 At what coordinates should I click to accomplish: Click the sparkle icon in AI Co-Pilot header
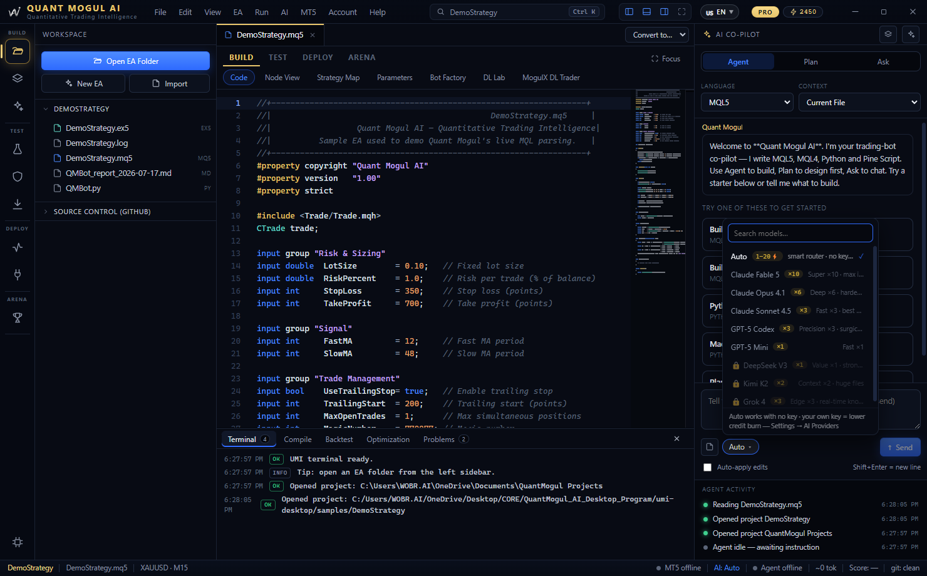pyautogui.click(x=911, y=34)
